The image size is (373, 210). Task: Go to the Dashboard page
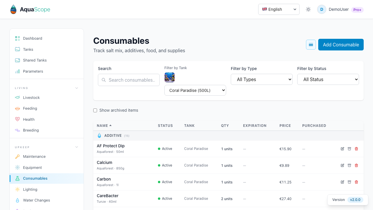coord(32,38)
